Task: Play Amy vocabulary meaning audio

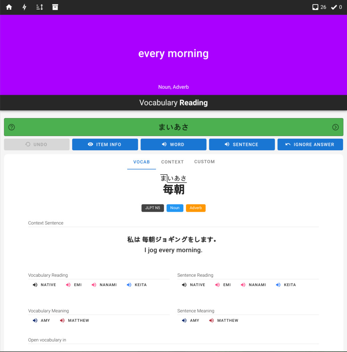Action: pos(41,320)
